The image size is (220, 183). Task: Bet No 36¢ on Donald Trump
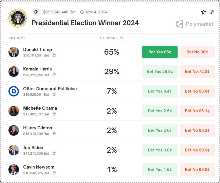[x=197, y=52]
